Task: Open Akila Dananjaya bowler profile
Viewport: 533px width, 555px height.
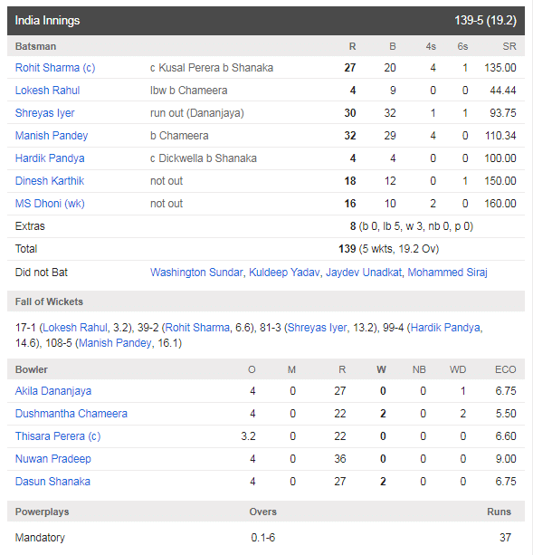Action: 53,391
